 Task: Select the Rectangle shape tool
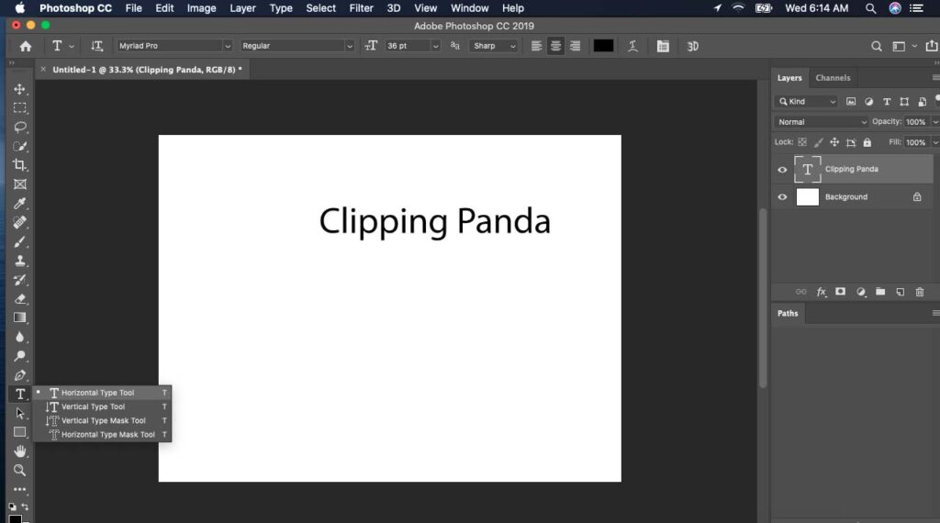point(20,432)
